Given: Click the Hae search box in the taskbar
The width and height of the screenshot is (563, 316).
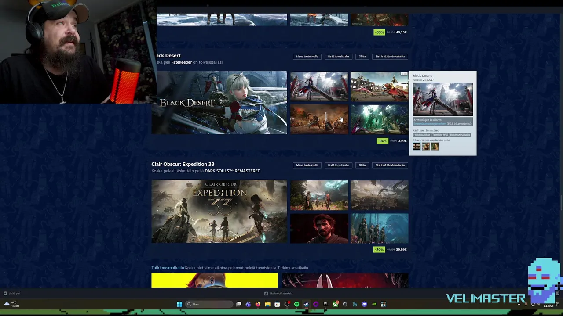Looking at the screenshot, I should 209,304.
